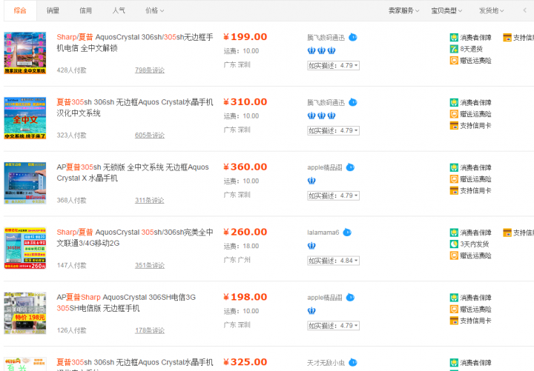The width and height of the screenshot is (534, 371).
Task: Click 消费者保障 icon on ¥260.00 listing
Action: (454, 233)
